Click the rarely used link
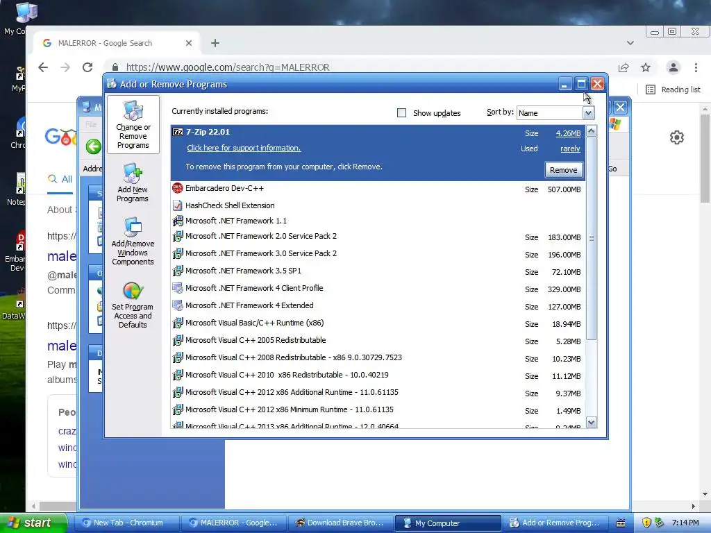The height and width of the screenshot is (533, 711). (570, 149)
